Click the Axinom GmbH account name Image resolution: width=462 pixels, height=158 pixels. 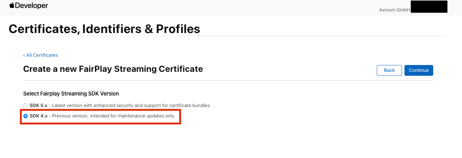394,10
